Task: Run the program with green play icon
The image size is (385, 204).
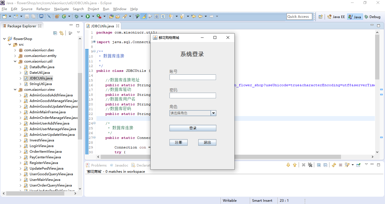Action: [88, 17]
